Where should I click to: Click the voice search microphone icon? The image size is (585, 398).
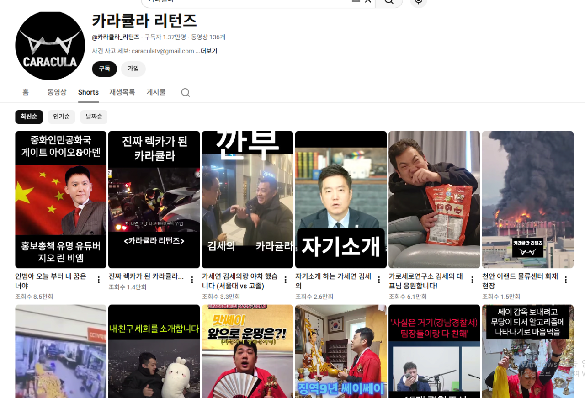click(x=418, y=1)
